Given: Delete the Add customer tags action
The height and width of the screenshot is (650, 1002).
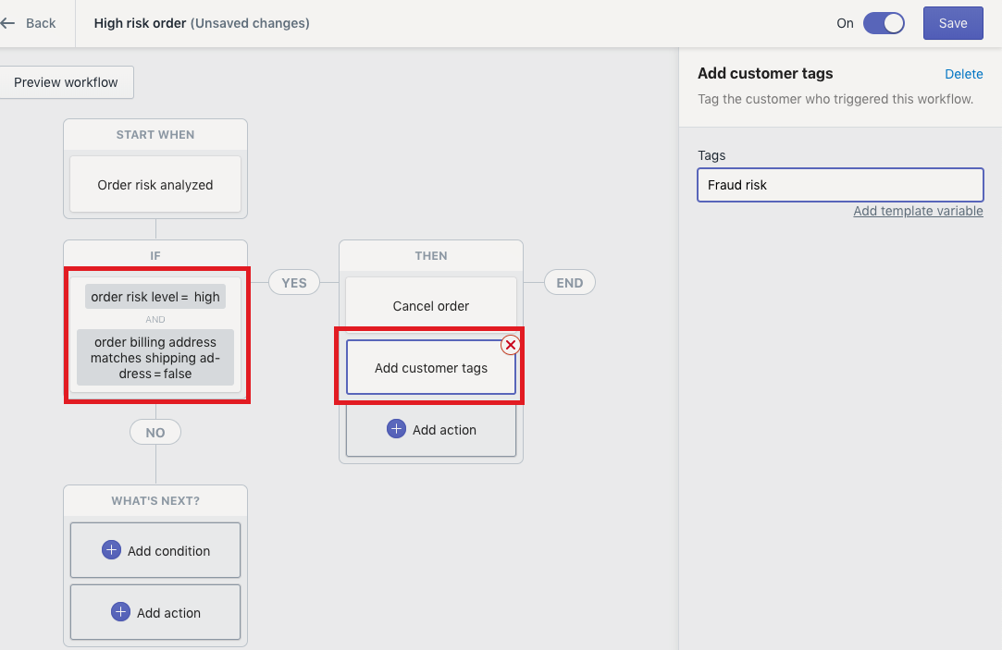Looking at the screenshot, I should (x=964, y=74).
